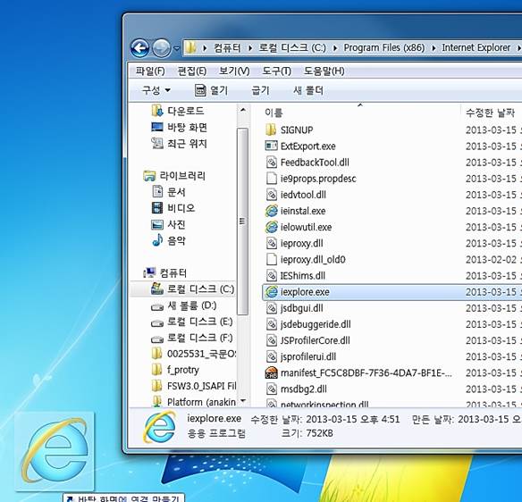Select 컴퓨터 node in navigation pane

point(165,273)
